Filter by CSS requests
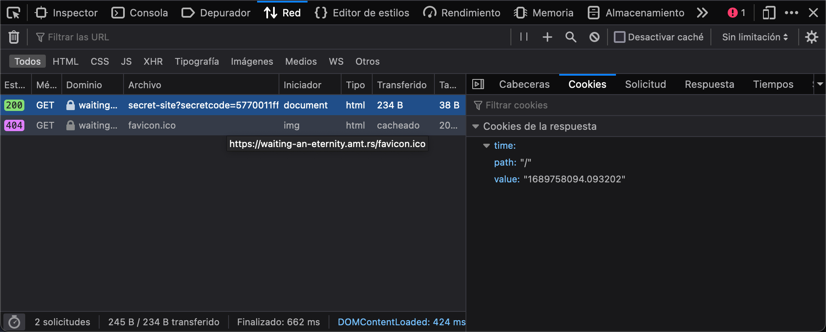 100,61
